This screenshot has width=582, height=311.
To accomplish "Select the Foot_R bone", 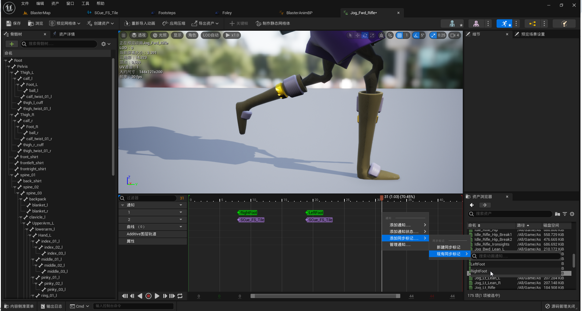I will coord(32,127).
